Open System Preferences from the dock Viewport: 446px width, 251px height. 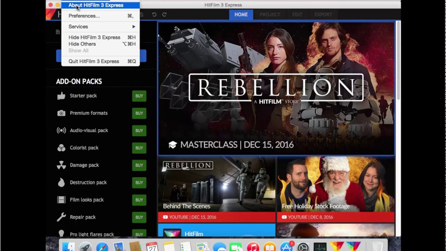303,247
